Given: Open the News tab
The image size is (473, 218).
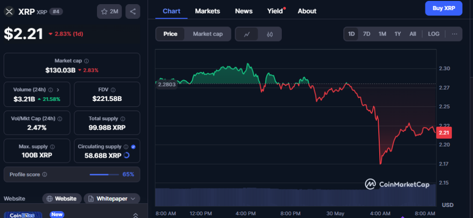Looking at the screenshot, I should 244,11.
